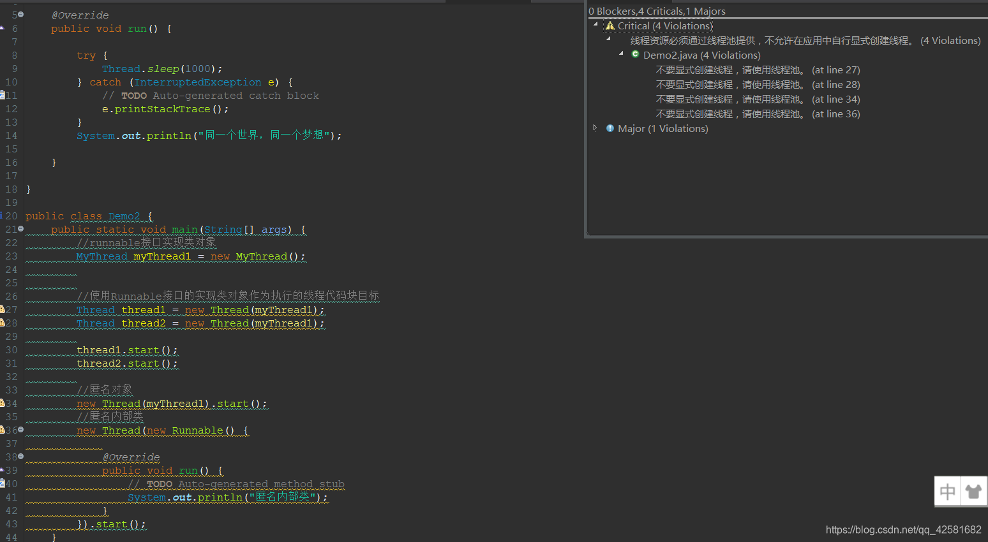
Task: Click 'Thread.sleep(1000);' on line 9
Action: click(x=162, y=69)
